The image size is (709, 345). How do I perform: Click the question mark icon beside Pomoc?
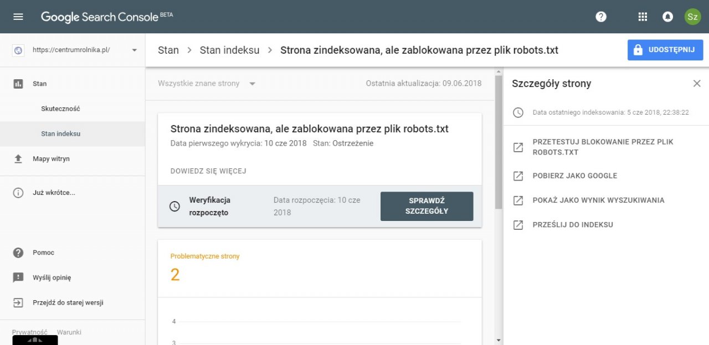18,253
